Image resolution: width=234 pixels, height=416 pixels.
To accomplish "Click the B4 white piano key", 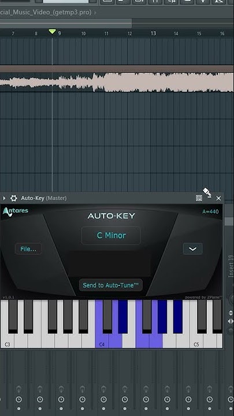I will 183,341.
